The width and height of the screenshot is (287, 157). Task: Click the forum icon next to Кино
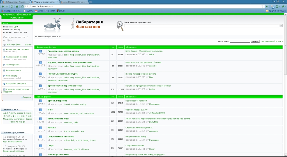click(40, 110)
